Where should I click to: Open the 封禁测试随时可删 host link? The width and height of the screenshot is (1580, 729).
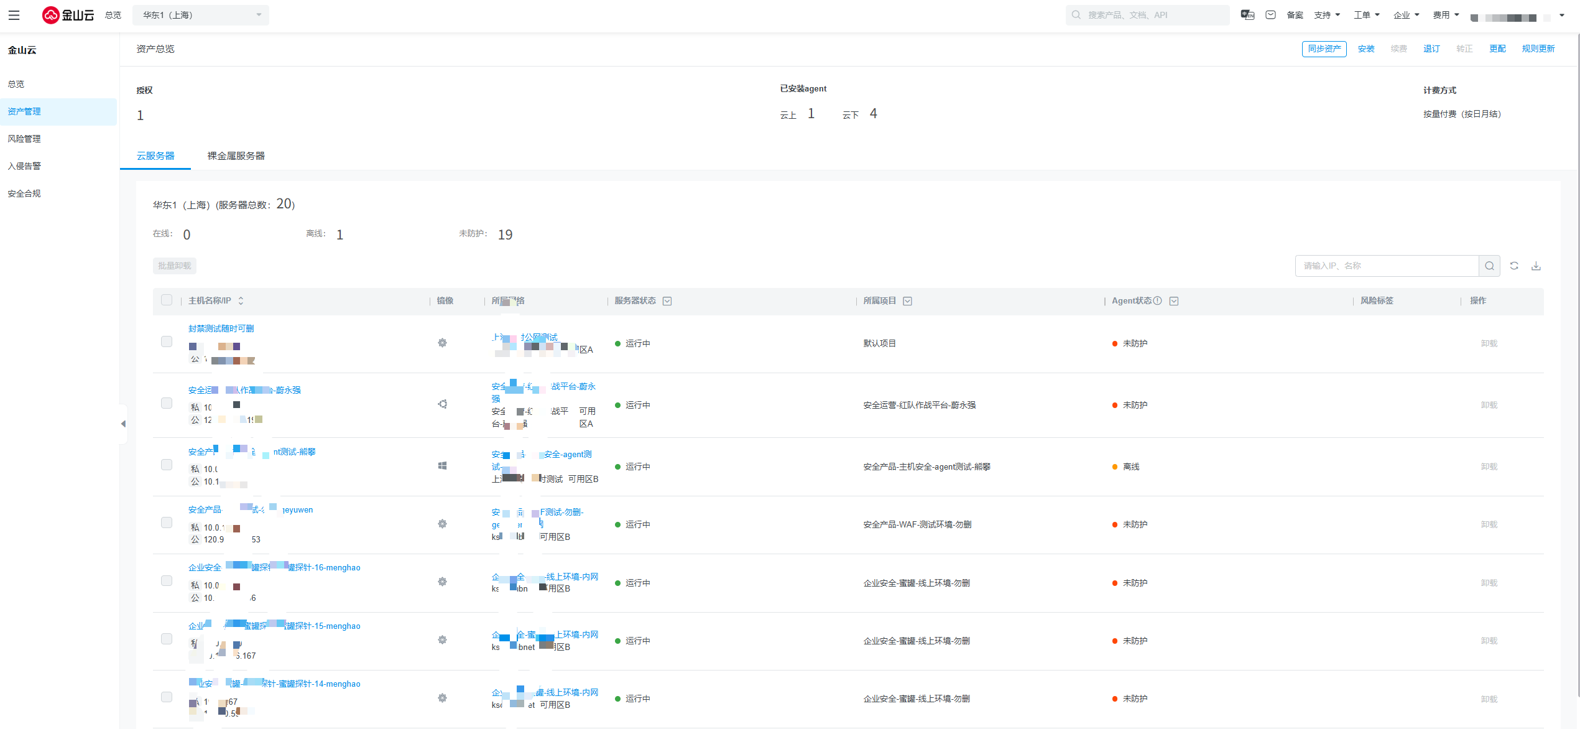(221, 328)
